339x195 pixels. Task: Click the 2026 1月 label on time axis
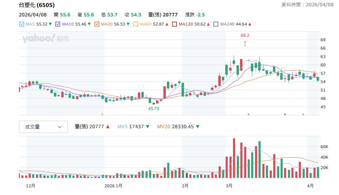pos(114,186)
